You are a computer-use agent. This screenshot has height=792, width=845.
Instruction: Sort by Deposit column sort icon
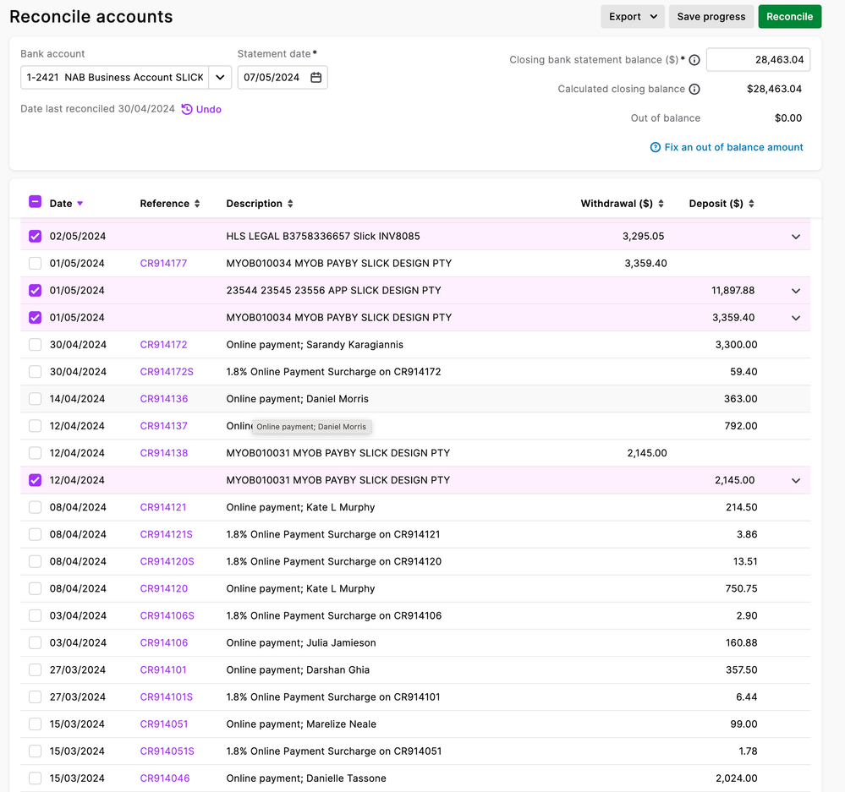click(751, 204)
